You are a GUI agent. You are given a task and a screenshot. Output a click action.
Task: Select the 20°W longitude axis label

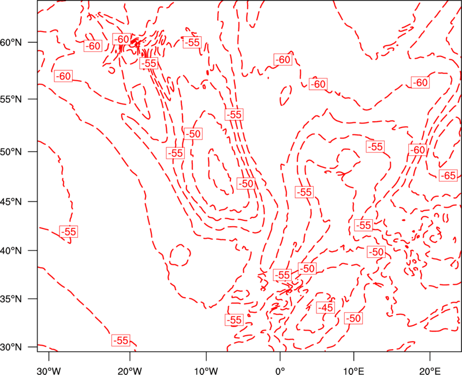(129, 370)
